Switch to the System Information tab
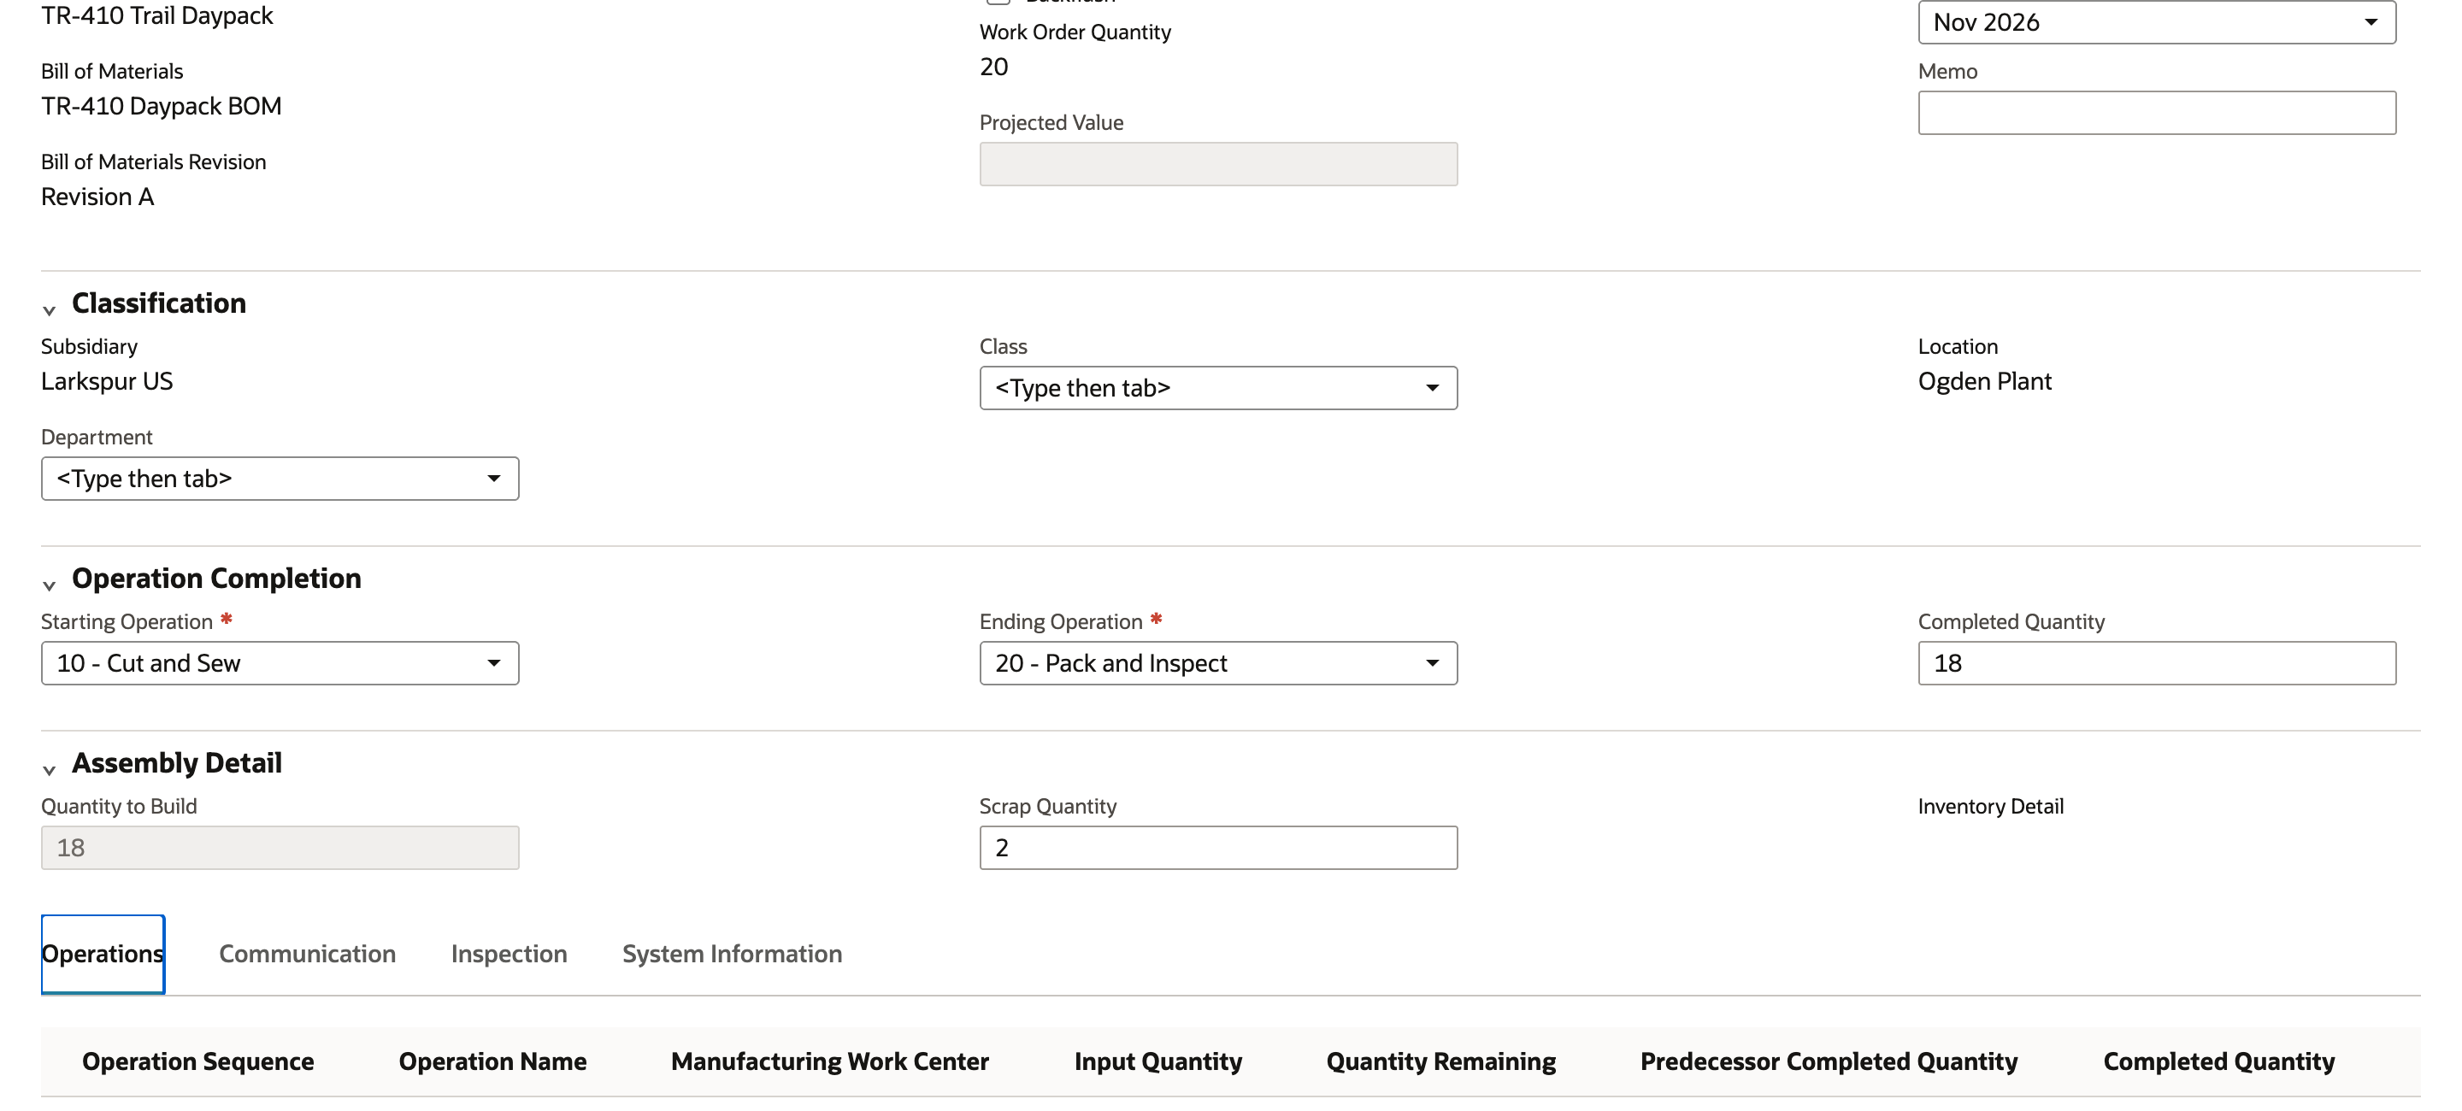 (732, 954)
